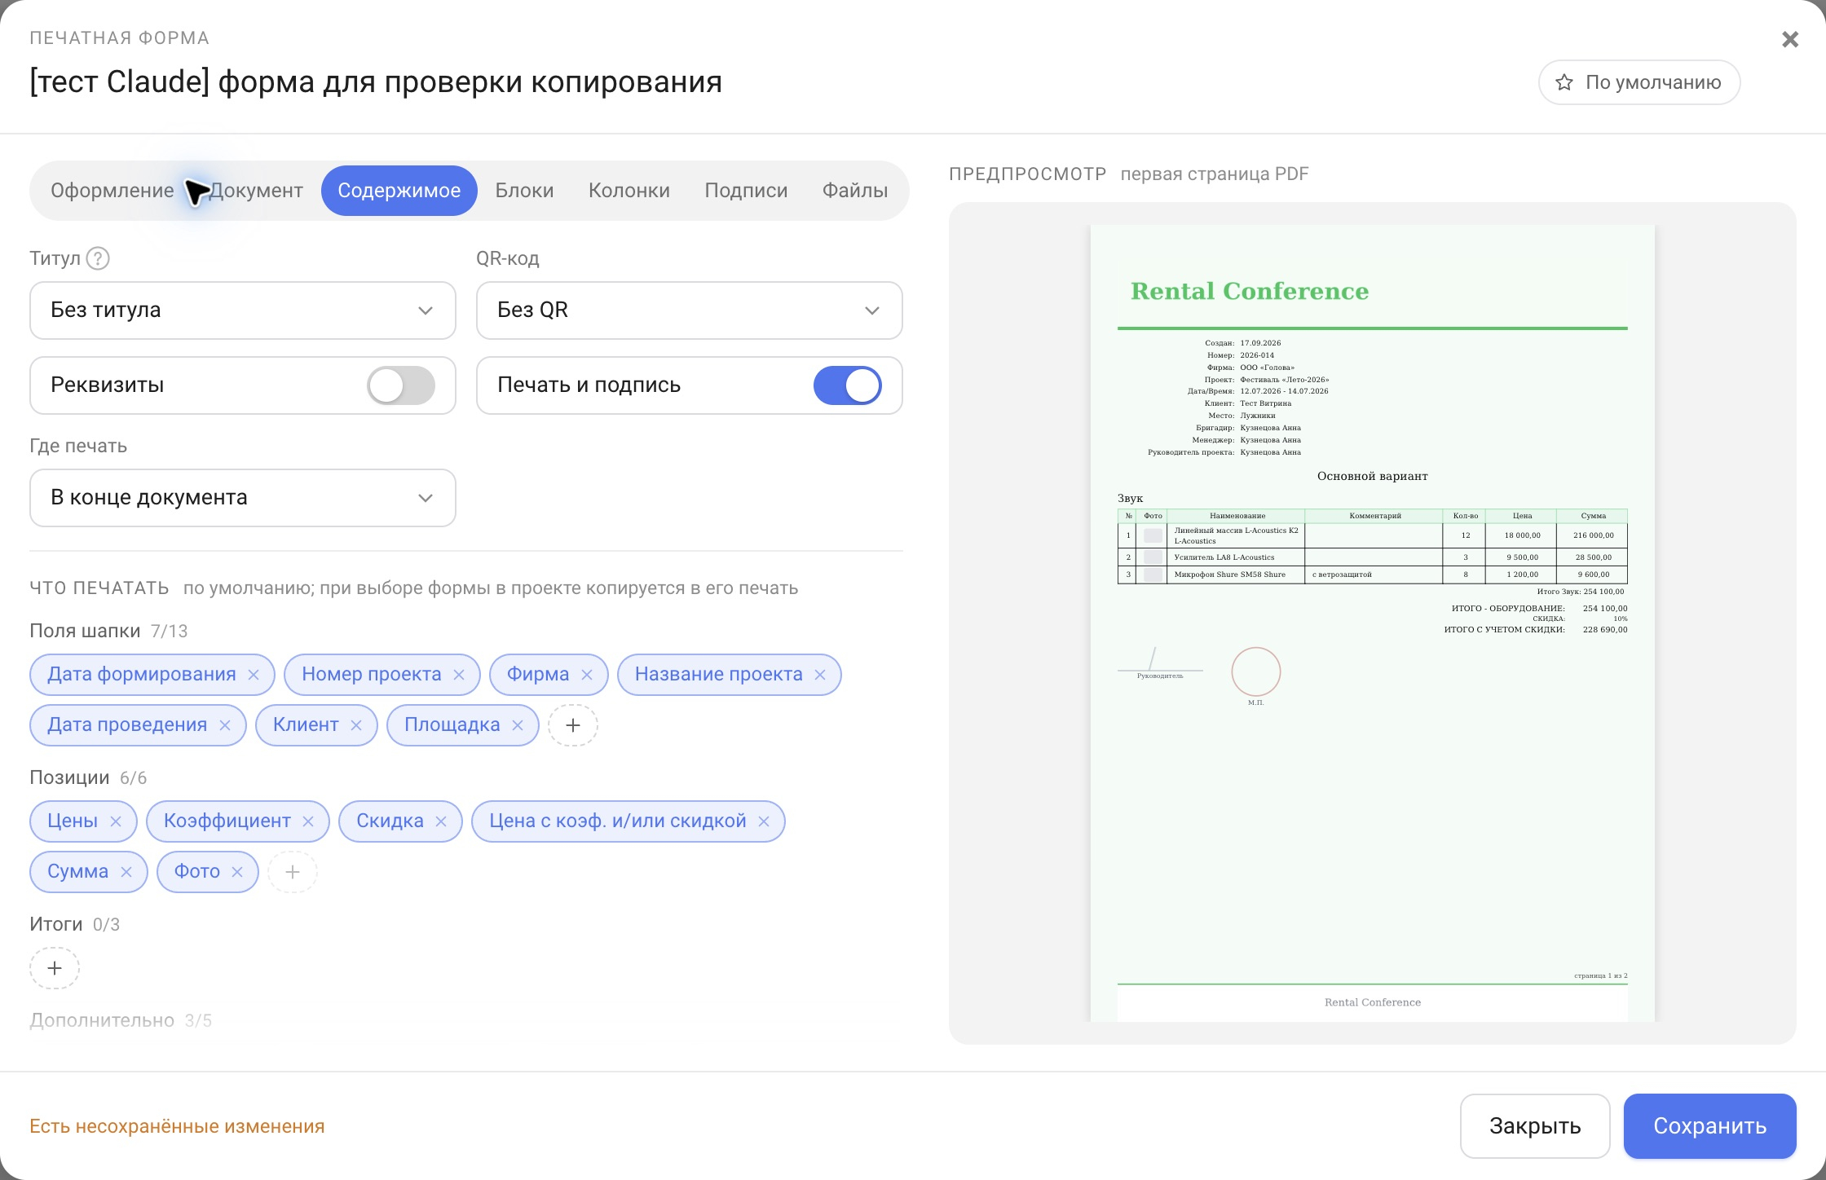Remove the "Сумма" chip

point(126,872)
